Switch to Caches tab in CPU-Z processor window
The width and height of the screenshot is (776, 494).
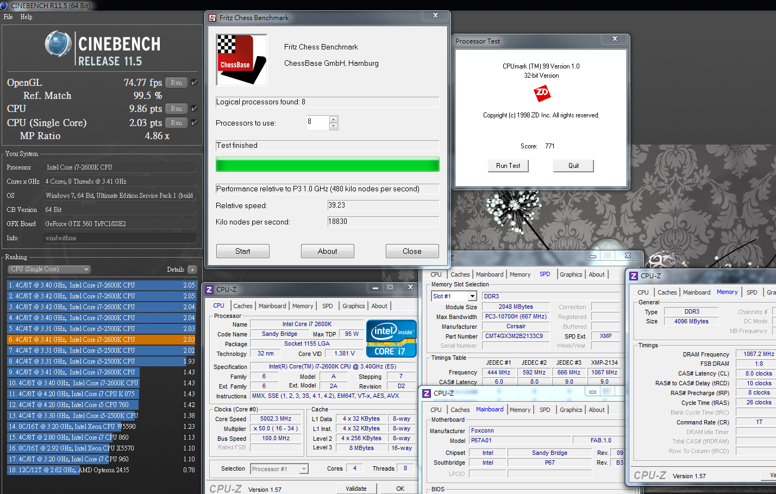[x=243, y=306]
